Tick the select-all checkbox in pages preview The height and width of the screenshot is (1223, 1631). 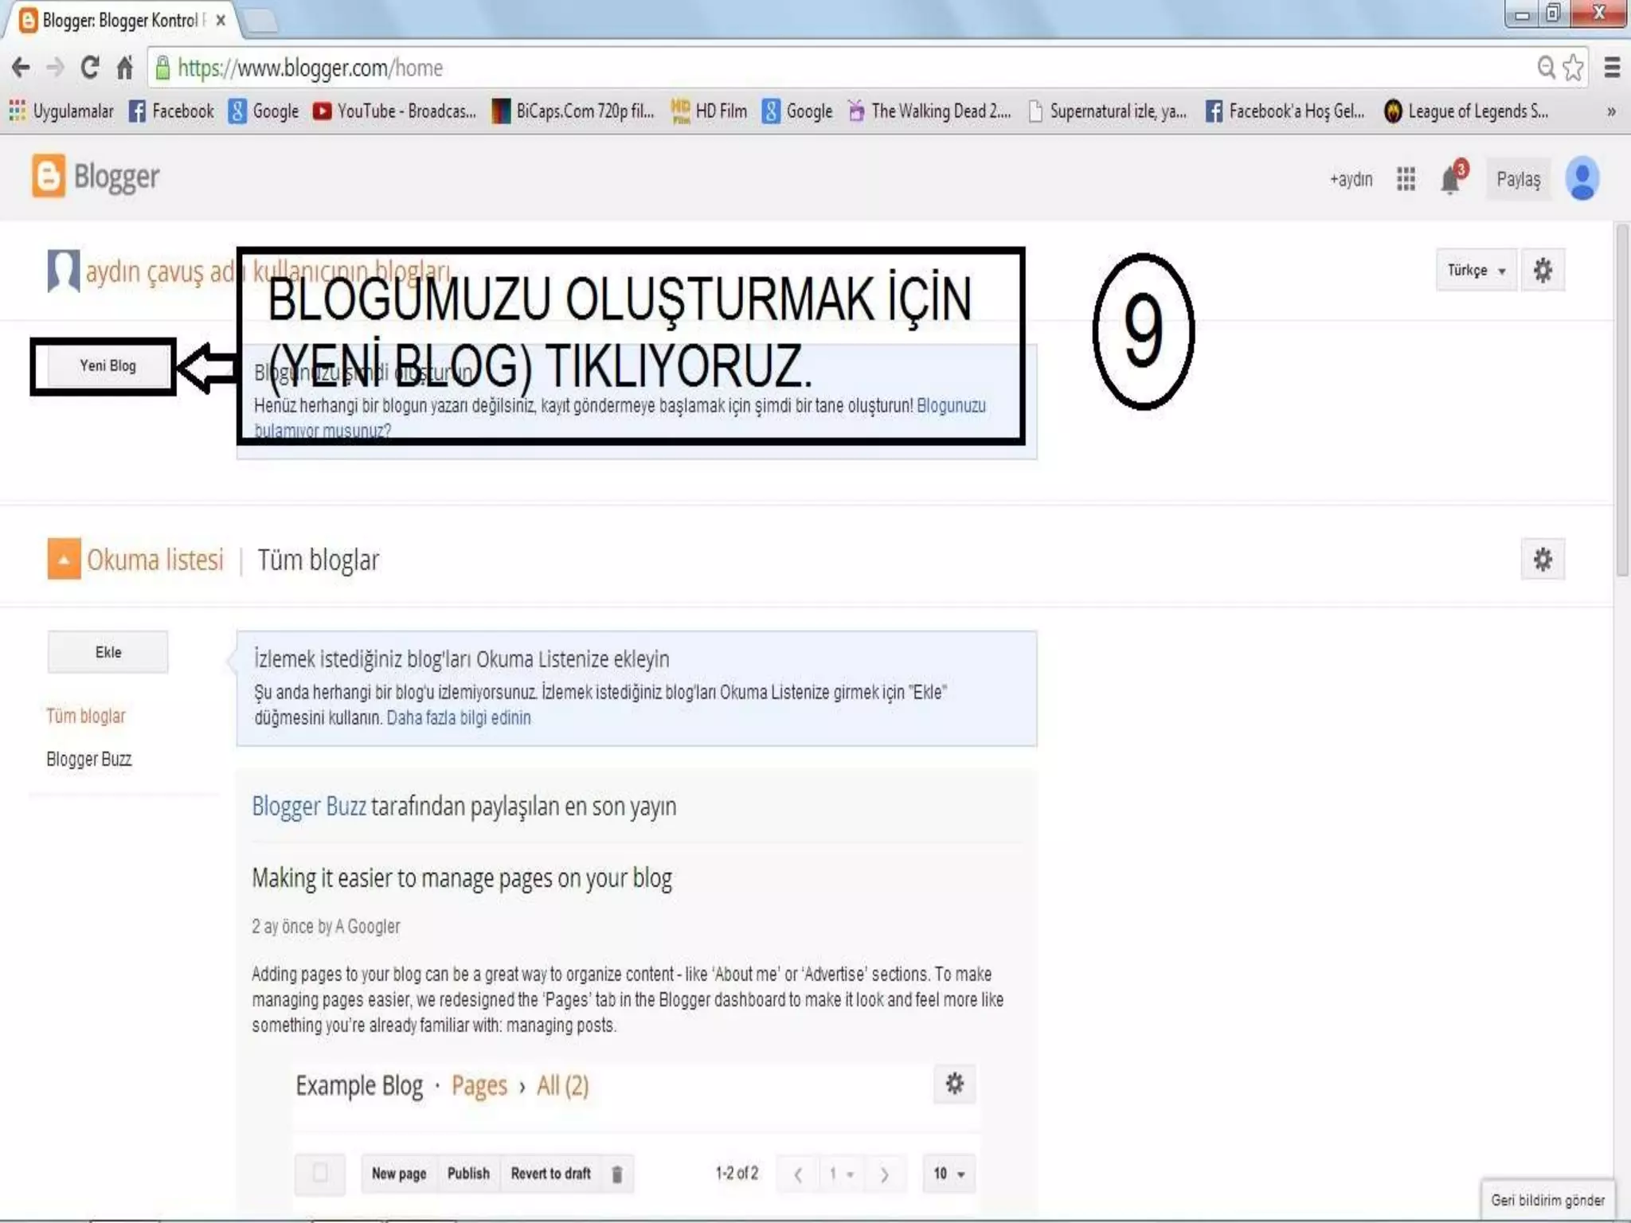320,1173
